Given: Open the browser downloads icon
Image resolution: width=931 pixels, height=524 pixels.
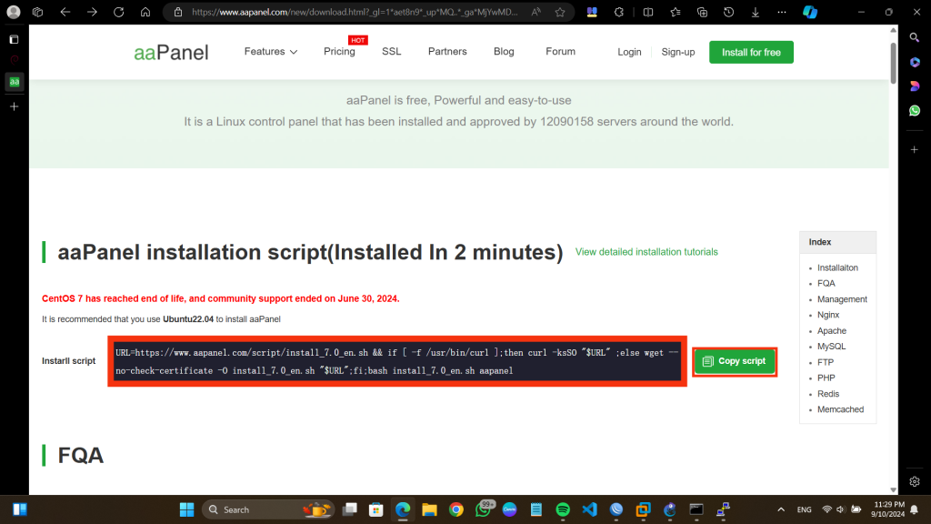Looking at the screenshot, I should pos(756,13).
